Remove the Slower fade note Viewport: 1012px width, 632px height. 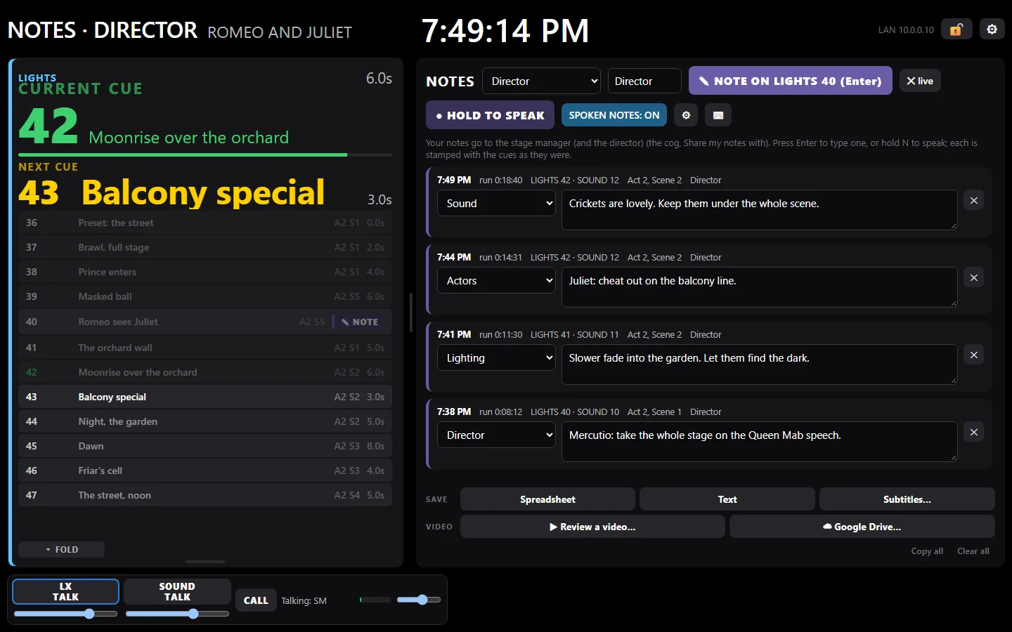(974, 355)
